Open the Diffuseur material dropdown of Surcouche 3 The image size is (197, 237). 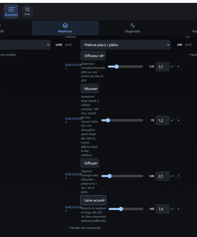point(90,163)
